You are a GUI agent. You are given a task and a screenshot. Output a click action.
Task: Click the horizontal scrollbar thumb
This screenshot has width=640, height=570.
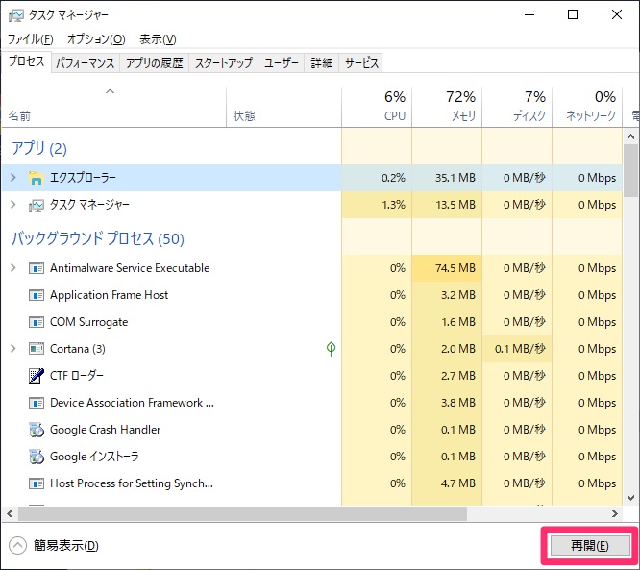click(x=242, y=514)
